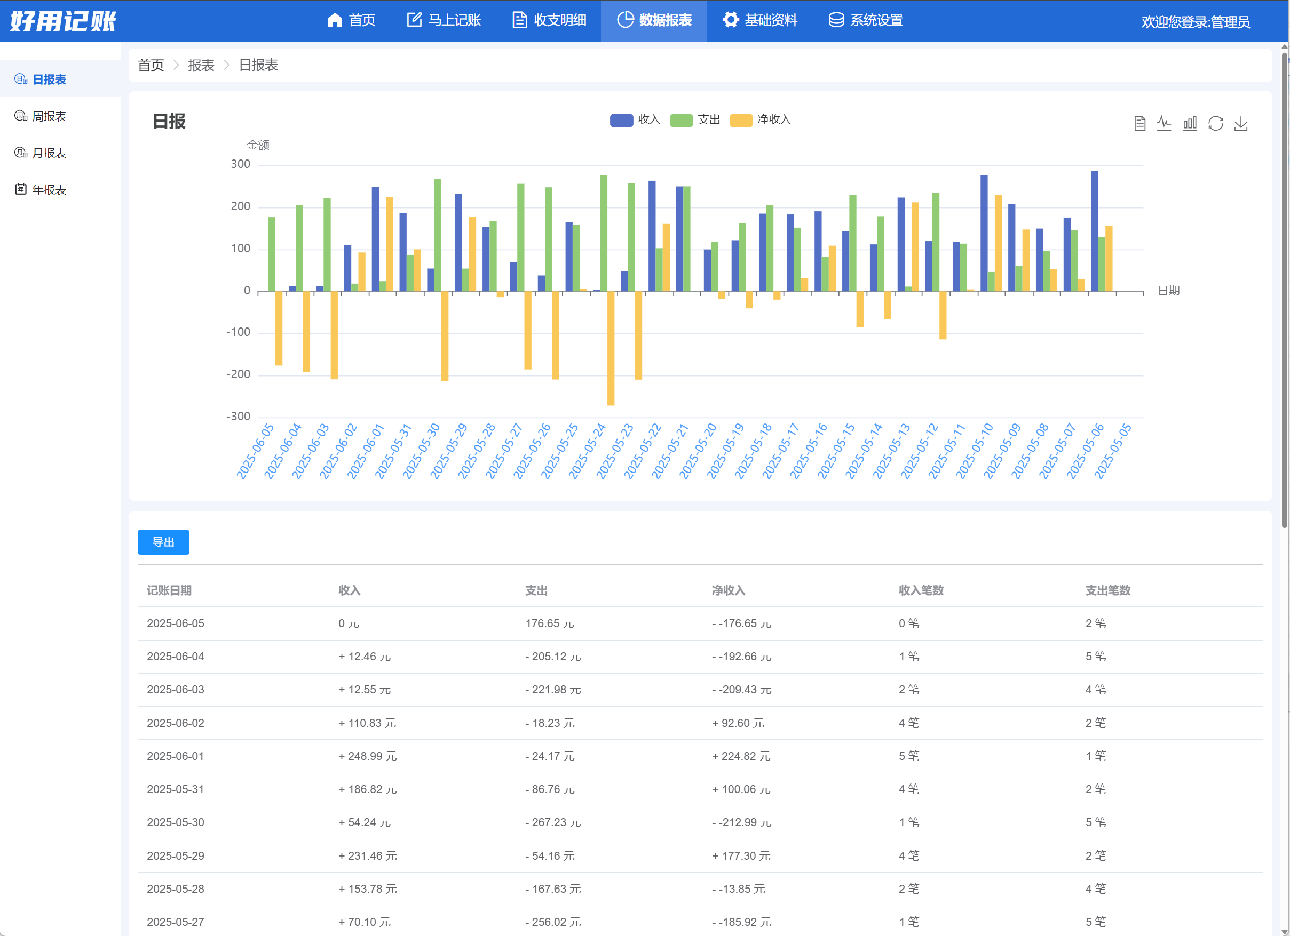The width and height of the screenshot is (1290, 936).
Task: Click the 好用记账 logo
Action: 63,21
